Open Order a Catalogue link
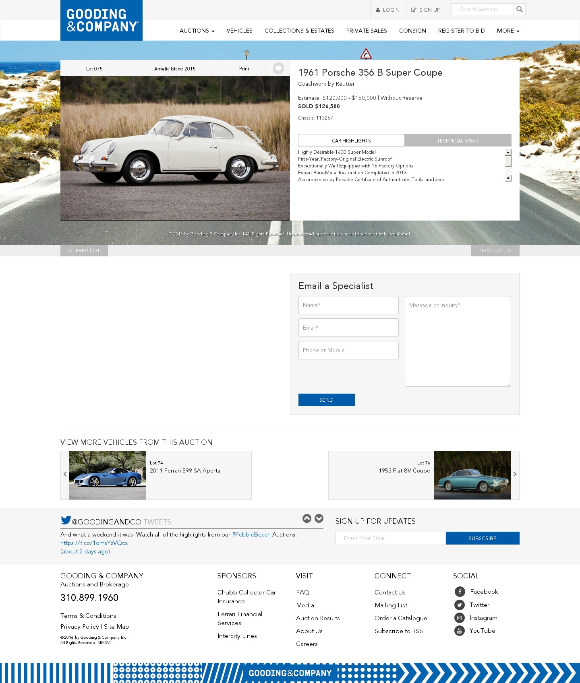 point(401,618)
